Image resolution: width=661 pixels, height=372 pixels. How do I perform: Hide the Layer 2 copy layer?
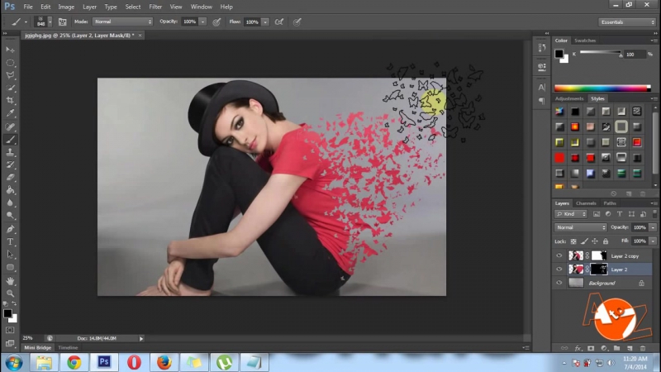coord(559,256)
